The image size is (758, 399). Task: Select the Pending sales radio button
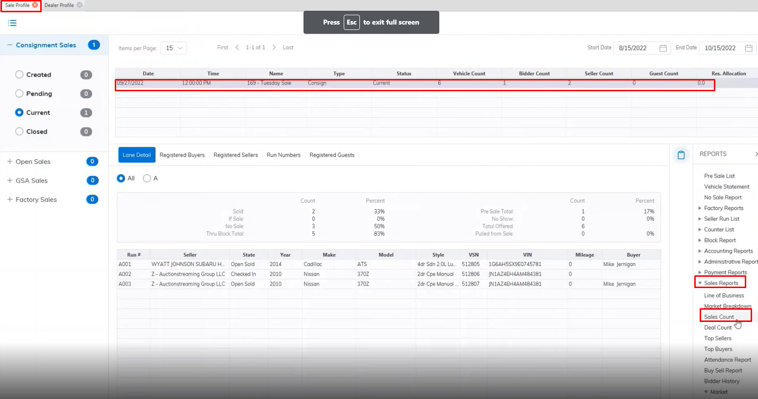tap(20, 94)
